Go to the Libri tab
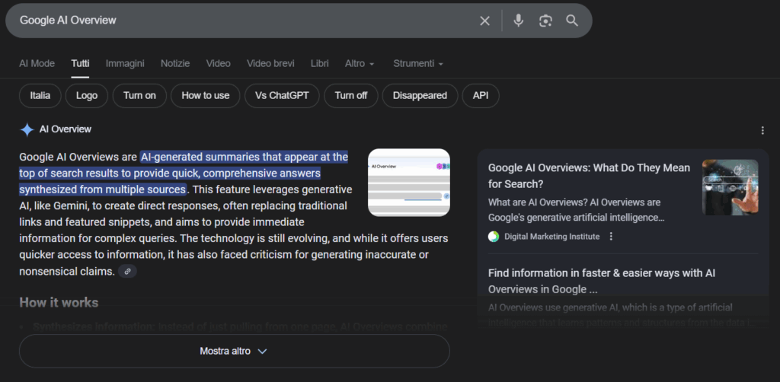The width and height of the screenshot is (780, 382). click(x=319, y=64)
